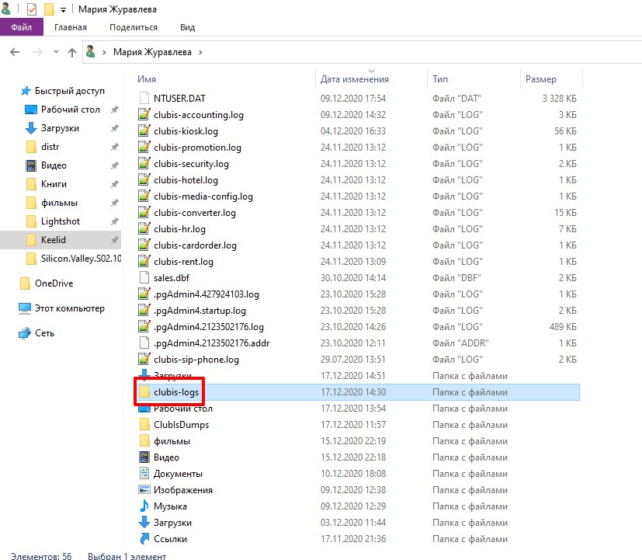
Task: Select clubis-kiosk.log file
Action: click(186, 131)
